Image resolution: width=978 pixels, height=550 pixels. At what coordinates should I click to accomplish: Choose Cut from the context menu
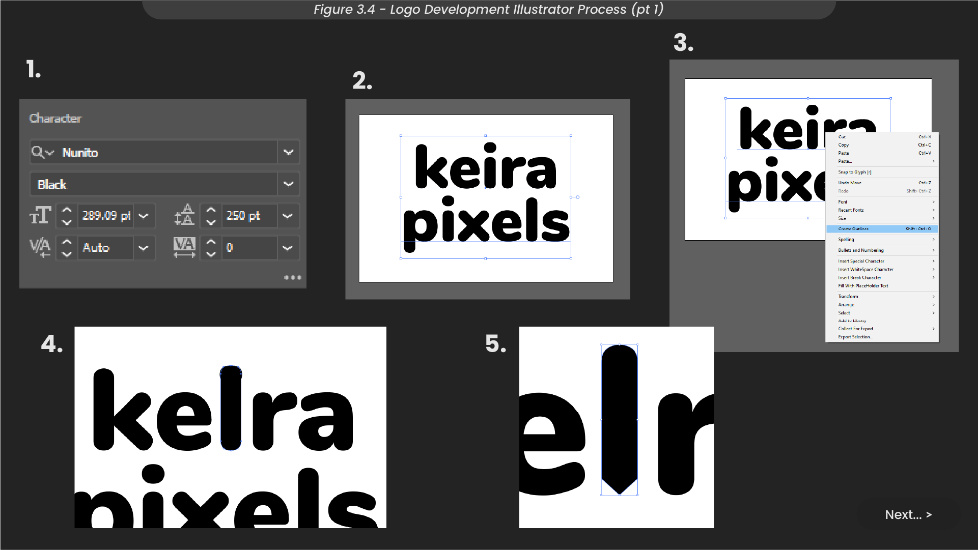tap(882, 137)
